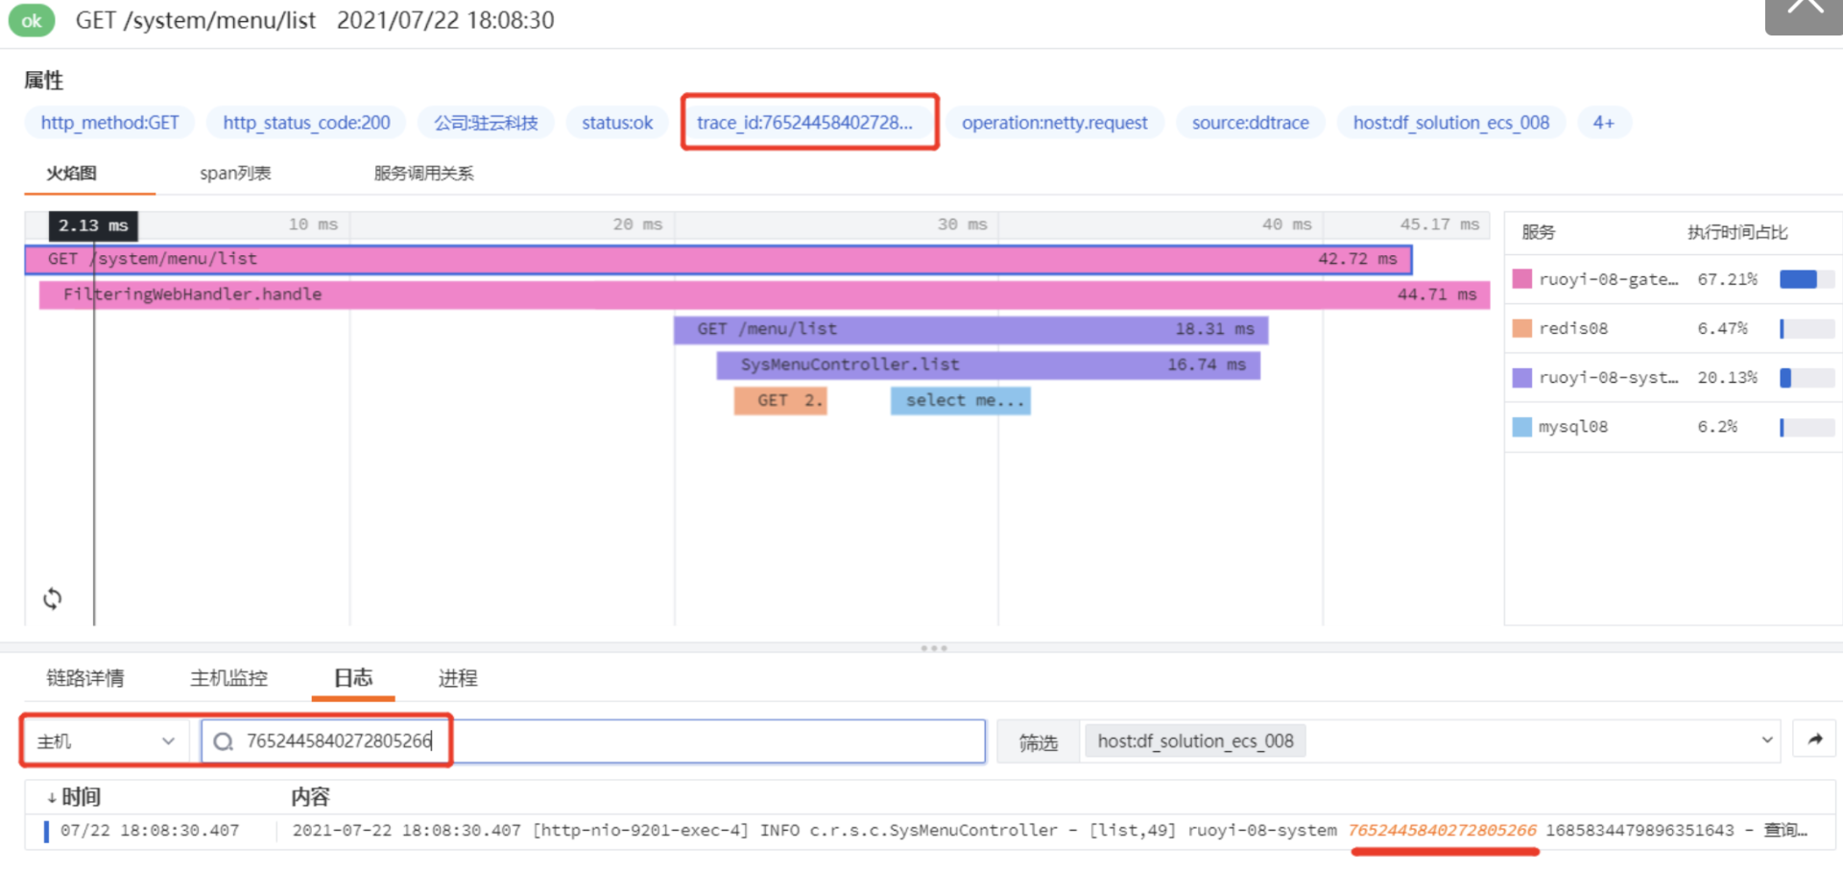Open the 主机监控 tab

coord(228,678)
